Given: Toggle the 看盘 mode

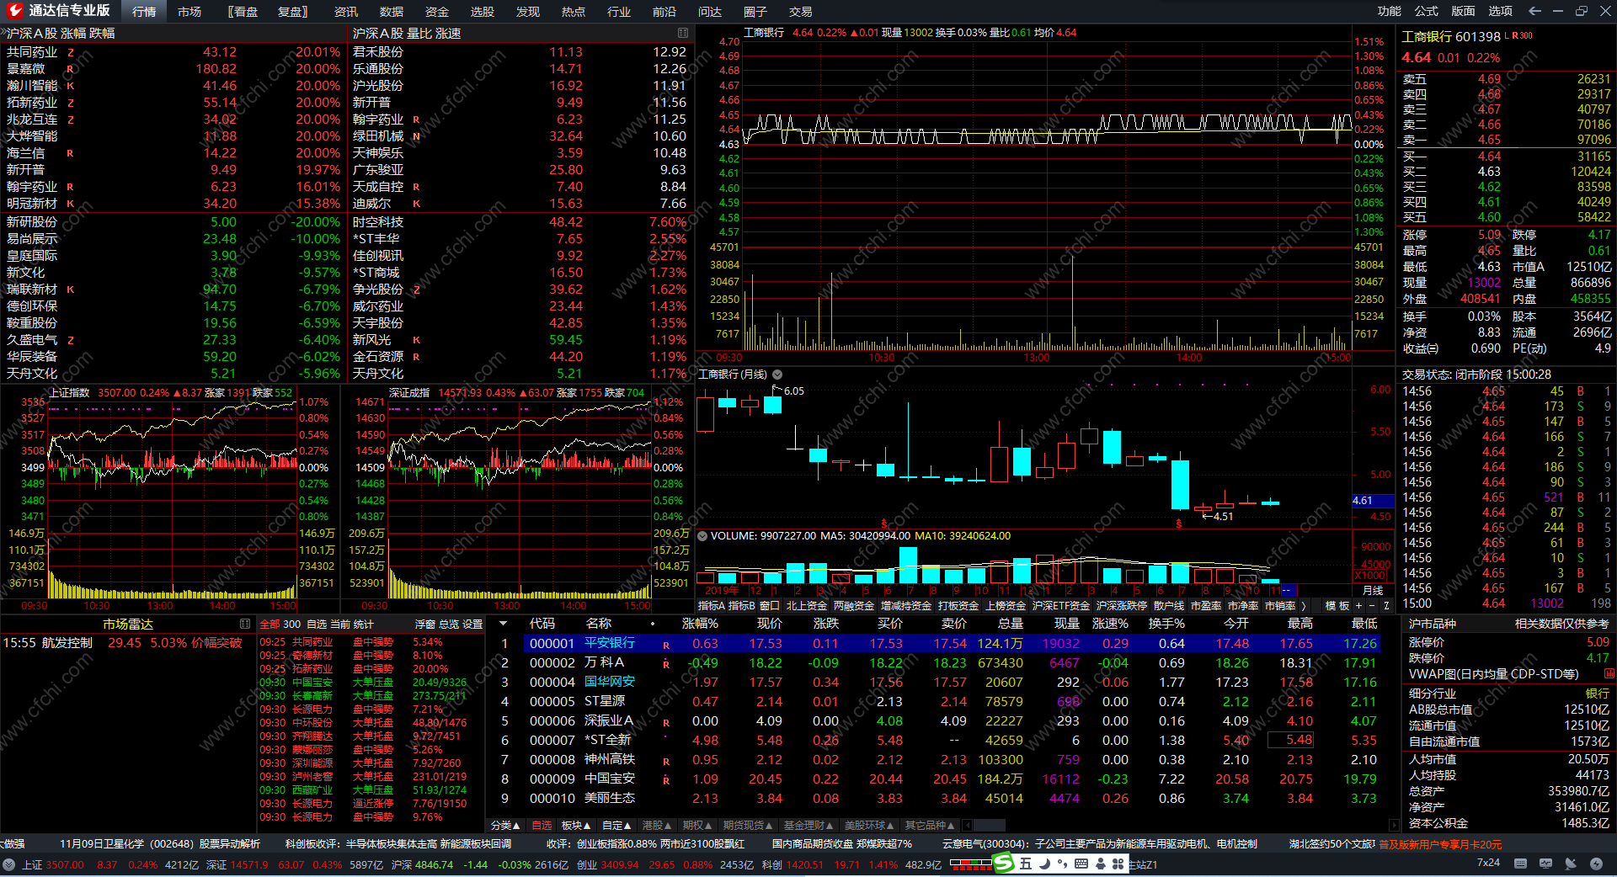Looking at the screenshot, I should click(x=243, y=12).
